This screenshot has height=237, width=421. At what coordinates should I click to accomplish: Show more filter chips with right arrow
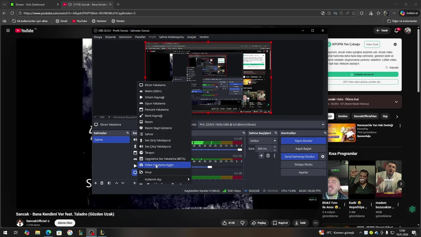click(x=397, y=117)
